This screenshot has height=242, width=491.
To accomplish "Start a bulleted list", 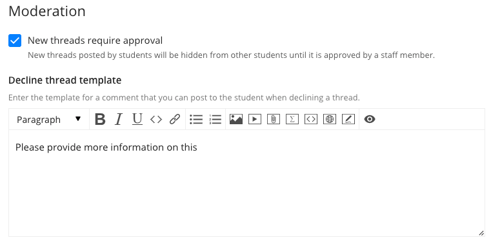I will [196, 119].
